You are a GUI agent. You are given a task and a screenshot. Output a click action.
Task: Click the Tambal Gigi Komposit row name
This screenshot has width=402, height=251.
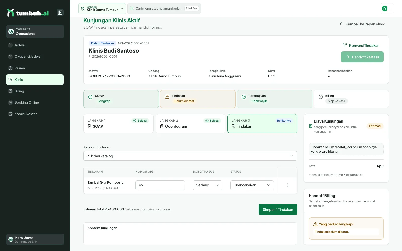105,182
